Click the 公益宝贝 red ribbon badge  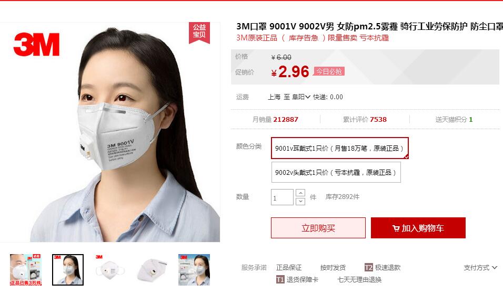pyautogui.click(x=199, y=33)
